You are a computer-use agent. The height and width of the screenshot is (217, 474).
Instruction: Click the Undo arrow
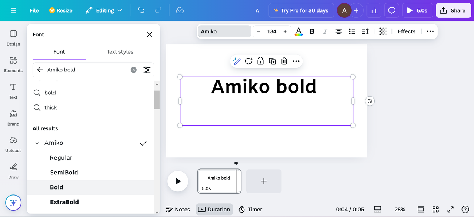141,10
